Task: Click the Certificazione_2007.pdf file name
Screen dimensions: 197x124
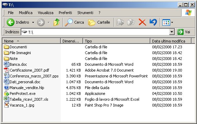Action: pos(30,70)
